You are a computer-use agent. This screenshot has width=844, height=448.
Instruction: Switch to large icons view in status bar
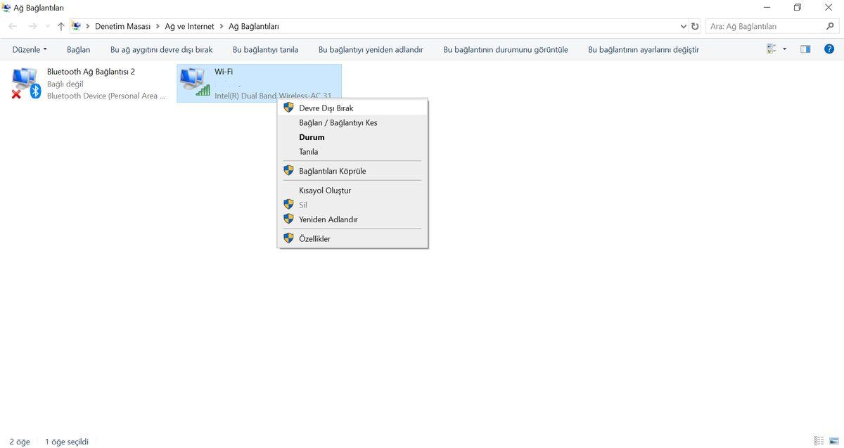pos(833,441)
